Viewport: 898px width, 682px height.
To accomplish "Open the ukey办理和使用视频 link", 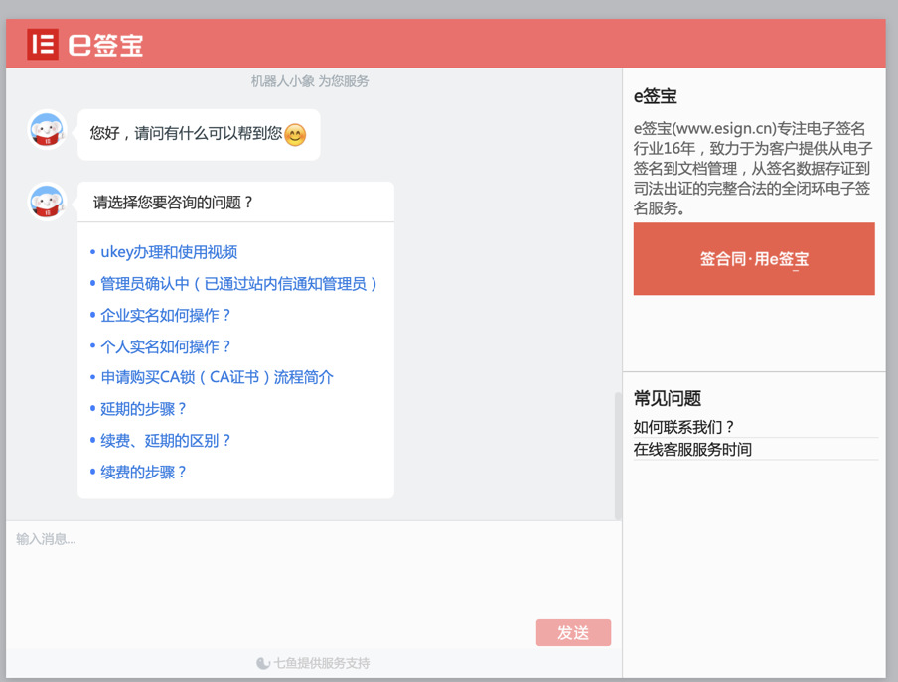I will tap(167, 251).
